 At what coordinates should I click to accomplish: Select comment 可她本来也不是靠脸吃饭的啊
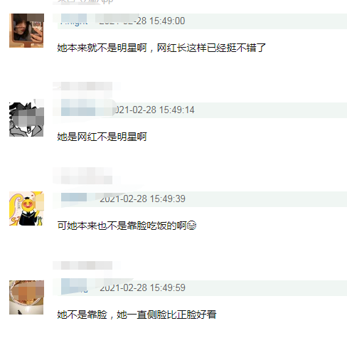tap(127, 226)
